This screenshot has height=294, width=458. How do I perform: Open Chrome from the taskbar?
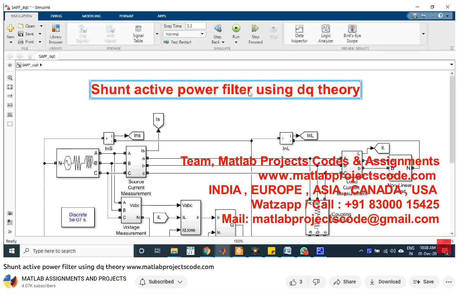pyautogui.click(x=207, y=251)
